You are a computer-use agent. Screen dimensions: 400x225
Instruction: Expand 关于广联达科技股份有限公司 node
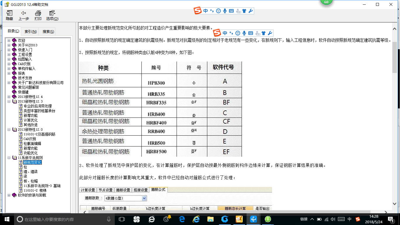[9, 83]
